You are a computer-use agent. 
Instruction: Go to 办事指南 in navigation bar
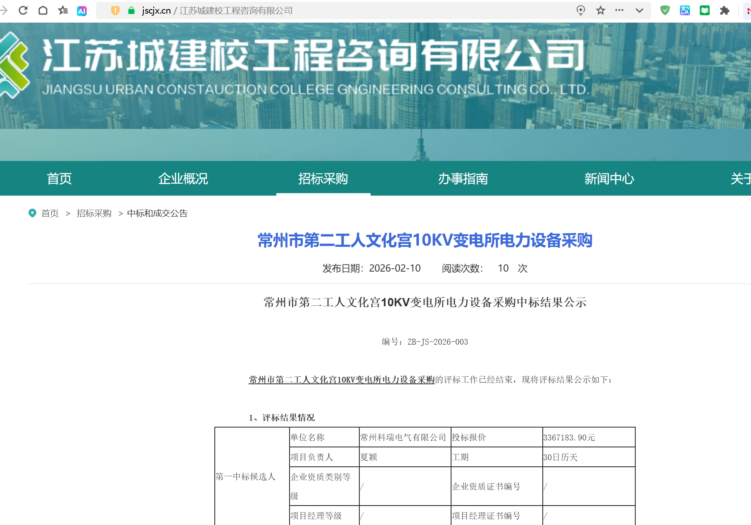pyautogui.click(x=463, y=178)
